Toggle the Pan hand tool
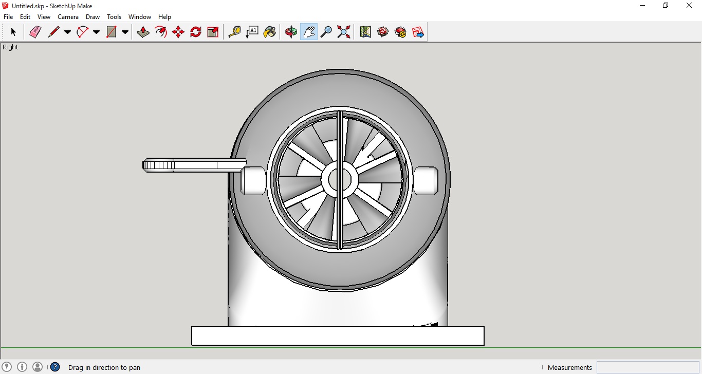Viewport: 702px width, 374px height. (x=308, y=32)
